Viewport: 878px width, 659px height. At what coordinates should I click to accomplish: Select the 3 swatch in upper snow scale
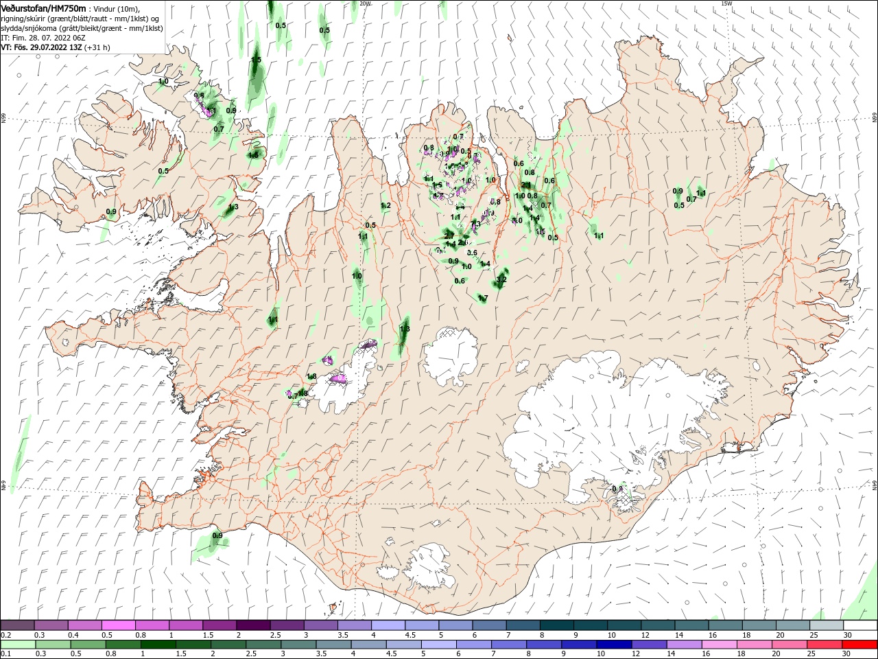pos(320,625)
